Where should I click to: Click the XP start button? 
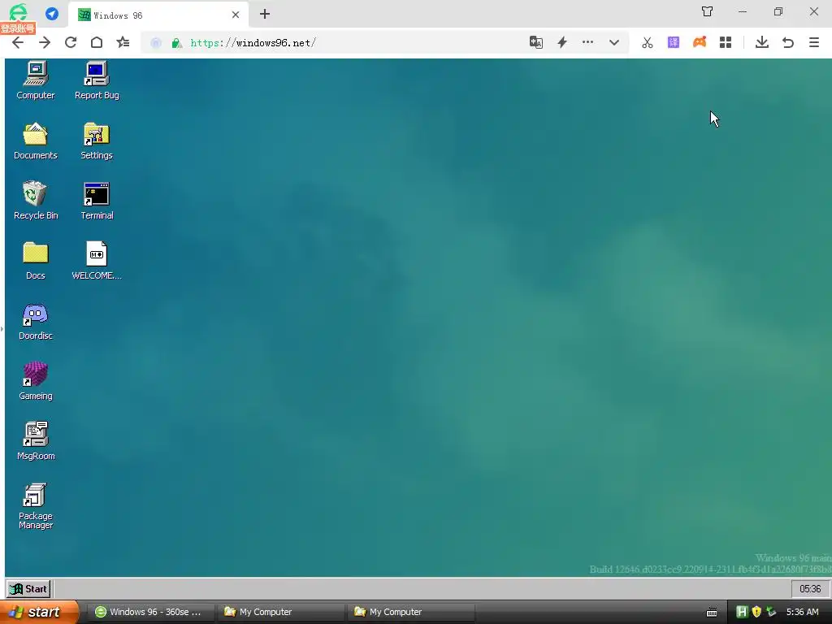tap(39, 612)
